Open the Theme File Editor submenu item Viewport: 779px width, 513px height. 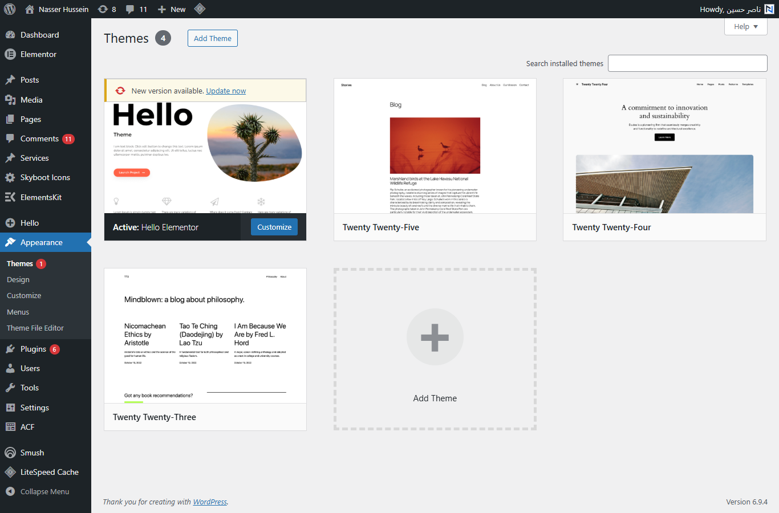[35, 328]
